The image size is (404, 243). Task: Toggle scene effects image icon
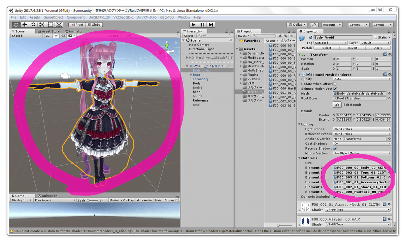71,36
